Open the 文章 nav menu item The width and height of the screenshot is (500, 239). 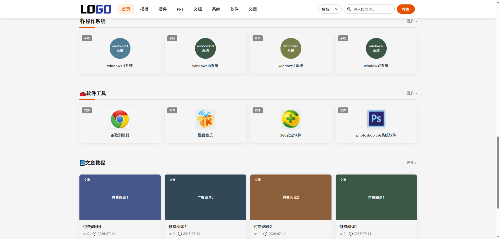click(x=253, y=9)
